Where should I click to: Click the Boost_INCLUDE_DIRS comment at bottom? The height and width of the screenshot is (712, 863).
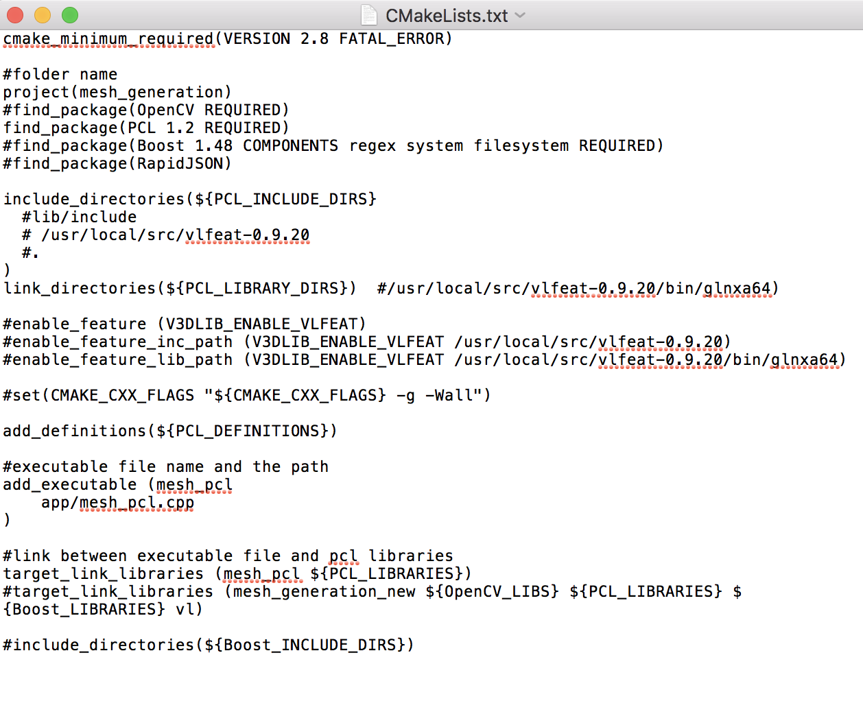pyautogui.click(x=206, y=645)
